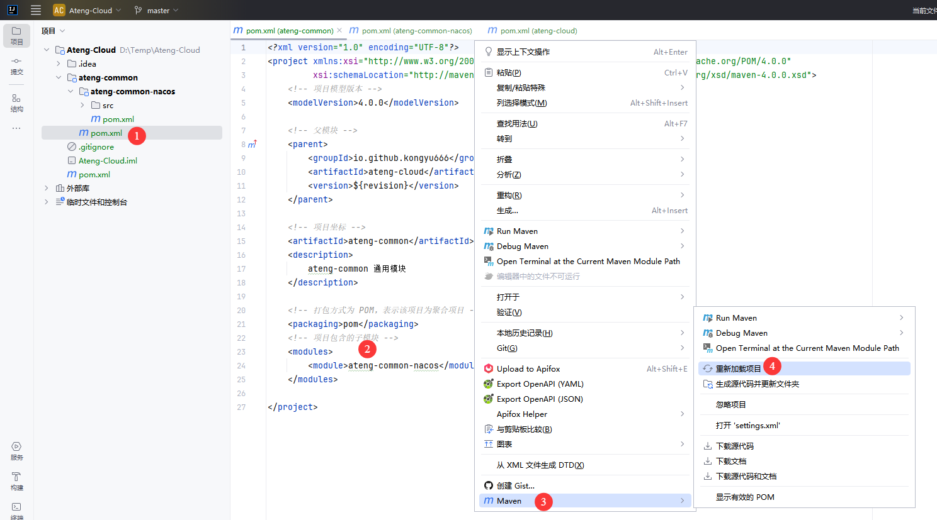Image resolution: width=937 pixels, height=520 pixels.
Task: Click the parent POM gutter icon on line 8
Action: tap(252, 145)
